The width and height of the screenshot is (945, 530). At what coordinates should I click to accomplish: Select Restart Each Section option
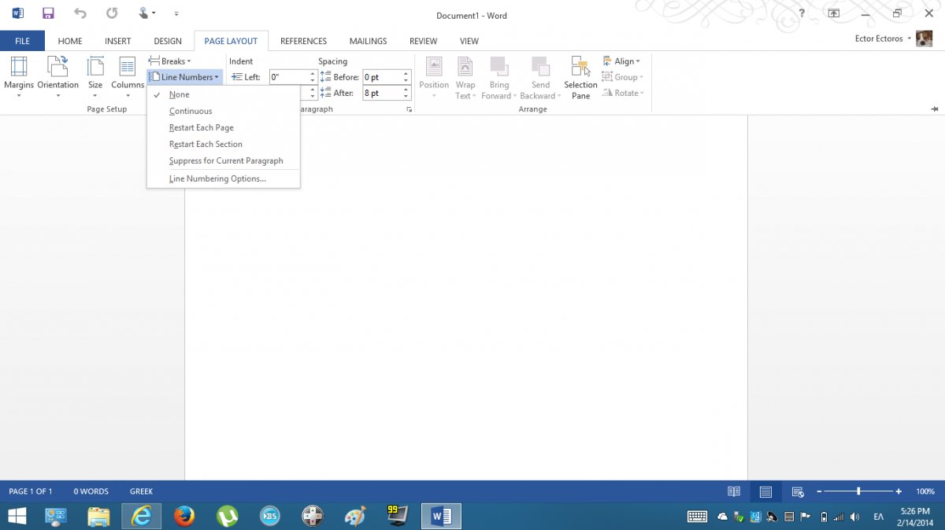224,144
